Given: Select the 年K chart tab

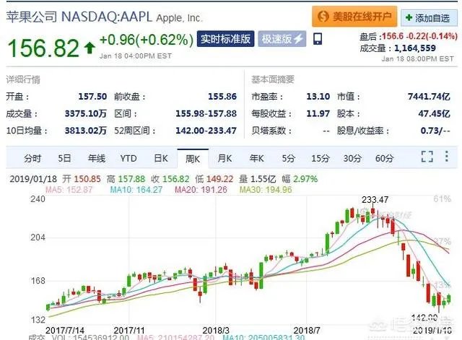Looking at the screenshot, I should tap(256, 159).
